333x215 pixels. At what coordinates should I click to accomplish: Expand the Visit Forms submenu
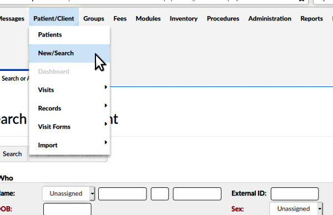coord(69,127)
